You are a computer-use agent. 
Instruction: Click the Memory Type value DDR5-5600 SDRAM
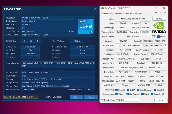[58, 86]
